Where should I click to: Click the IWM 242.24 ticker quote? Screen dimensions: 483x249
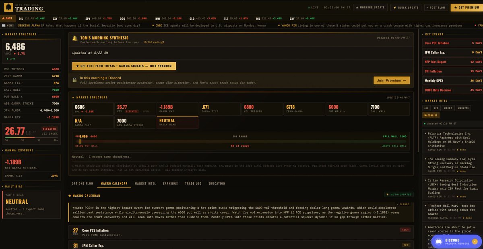168,18
